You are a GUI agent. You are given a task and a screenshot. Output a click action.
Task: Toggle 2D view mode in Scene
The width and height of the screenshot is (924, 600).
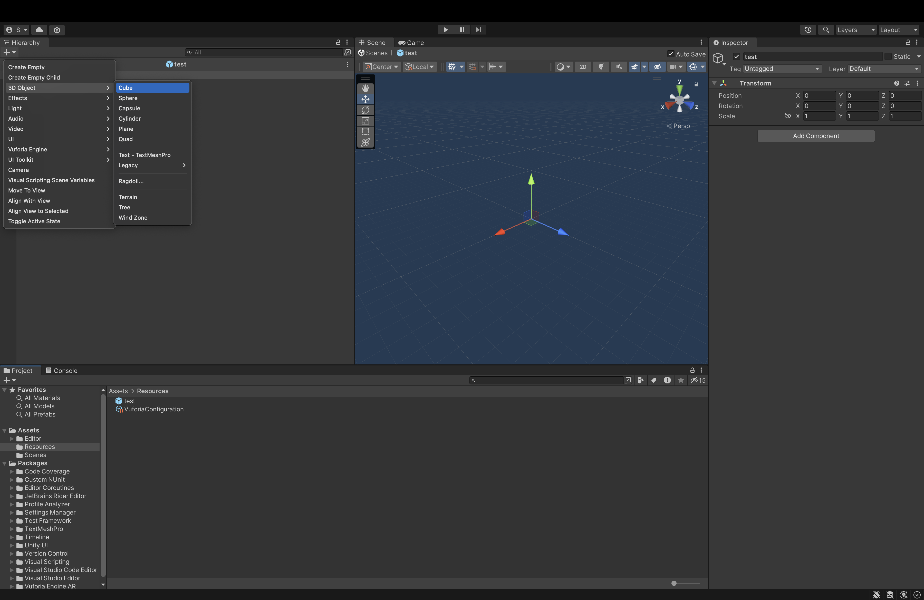[x=583, y=67]
